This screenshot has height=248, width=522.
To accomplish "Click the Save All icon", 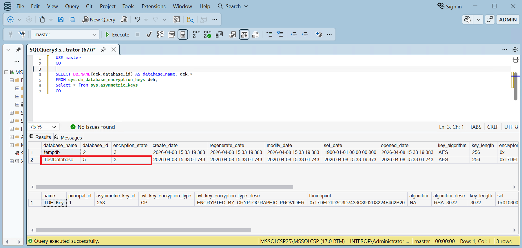I will pyautogui.click(x=72, y=19).
